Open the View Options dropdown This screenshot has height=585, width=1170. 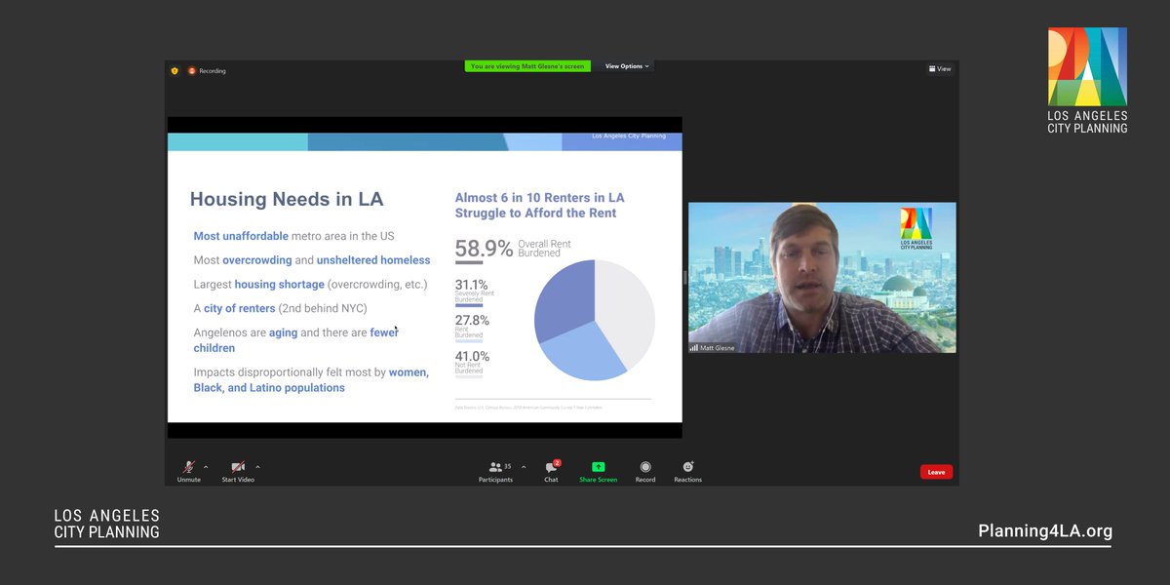point(627,66)
